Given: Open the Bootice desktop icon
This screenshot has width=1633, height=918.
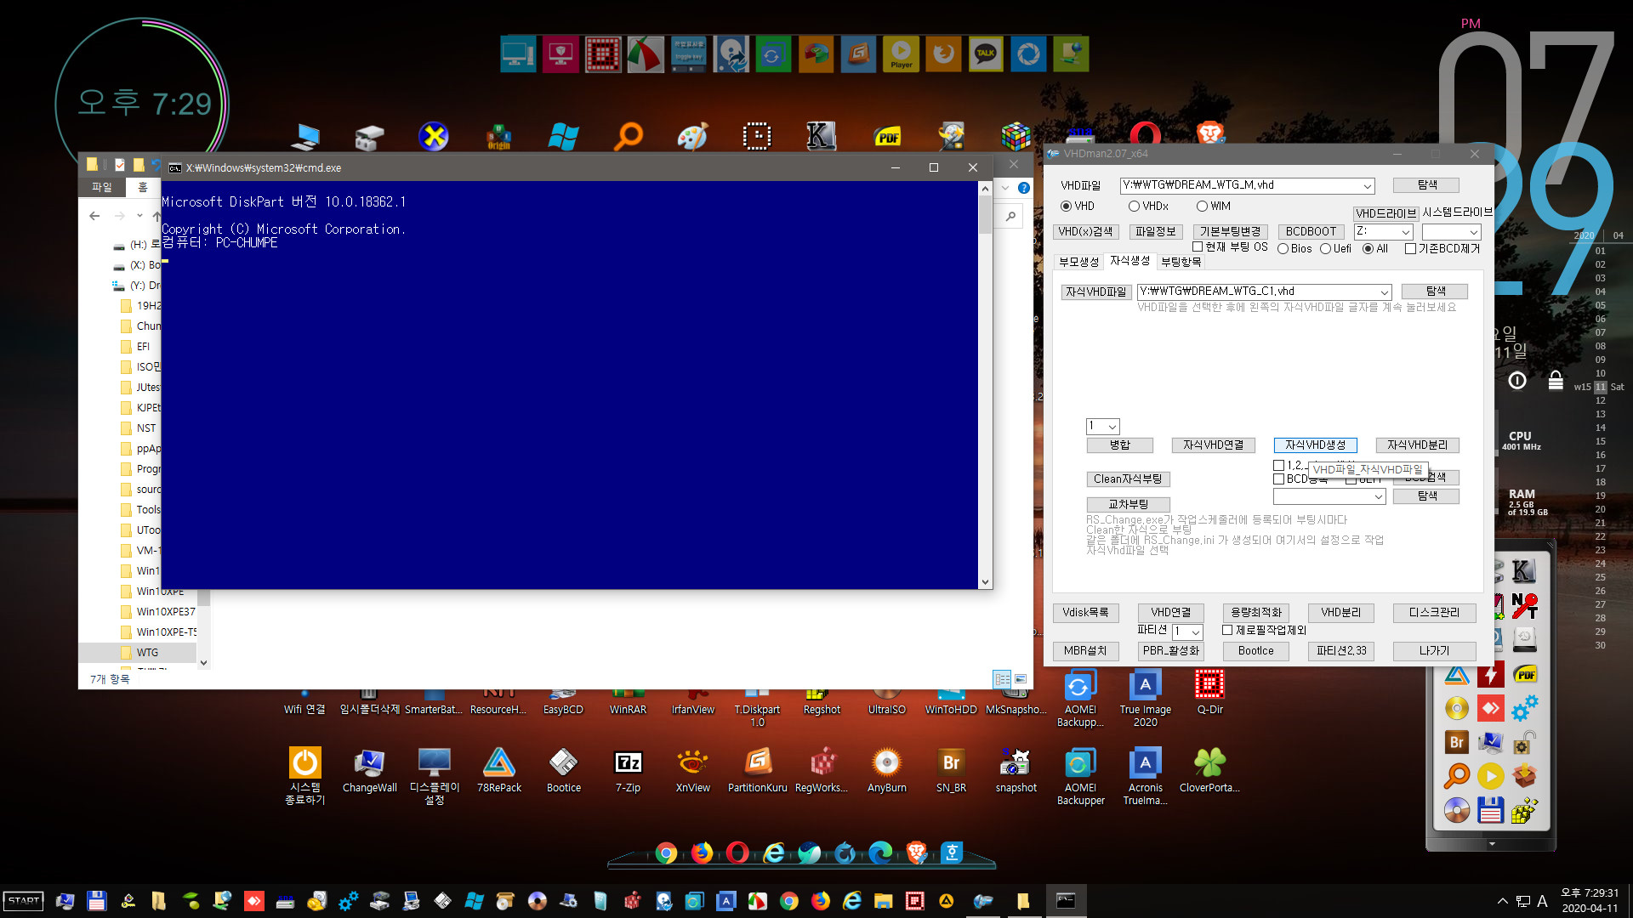Looking at the screenshot, I should click(x=563, y=770).
